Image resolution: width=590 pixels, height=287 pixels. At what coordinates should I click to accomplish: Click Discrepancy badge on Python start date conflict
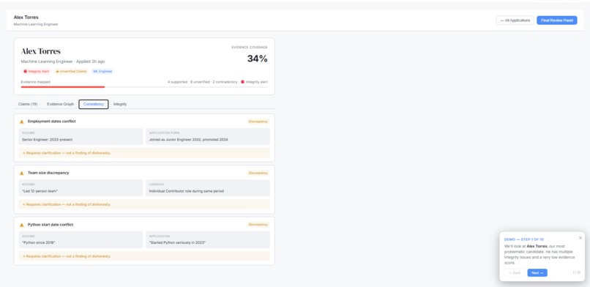pyautogui.click(x=258, y=225)
